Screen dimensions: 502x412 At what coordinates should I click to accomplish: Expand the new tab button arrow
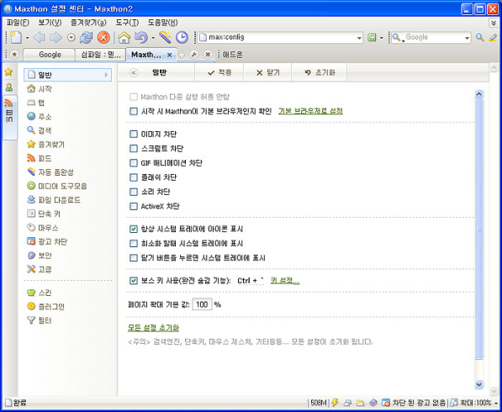27,38
